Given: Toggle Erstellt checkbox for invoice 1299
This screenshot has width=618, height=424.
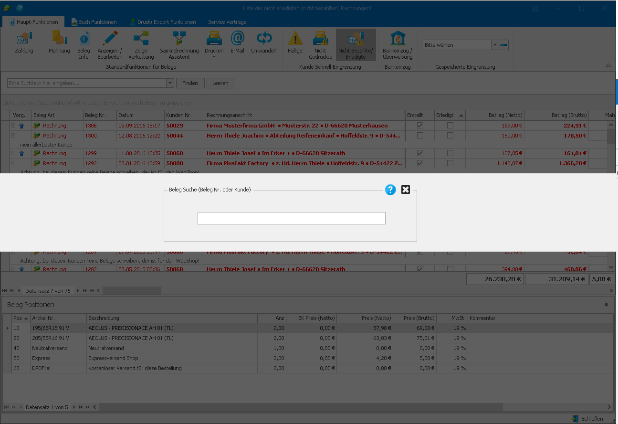Looking at the screenshot, I should (x=420, y=153).
